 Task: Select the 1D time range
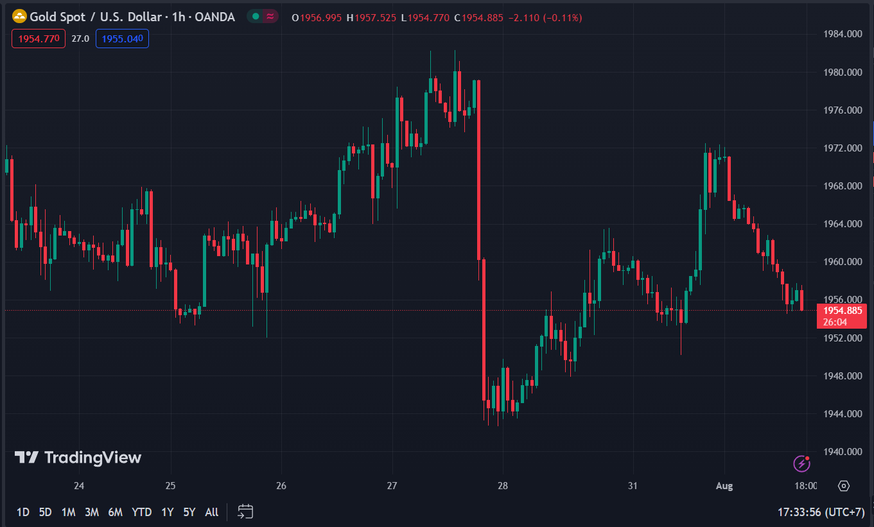point(22,512)
